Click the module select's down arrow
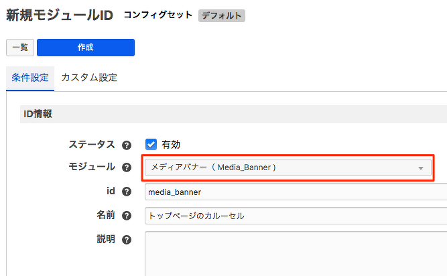Screen dimensions: 447x276 [x=421, y=168]
